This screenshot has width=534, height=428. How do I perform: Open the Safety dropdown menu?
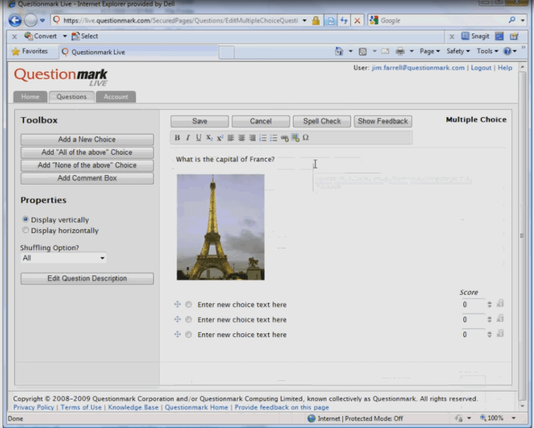click(458, 51)
